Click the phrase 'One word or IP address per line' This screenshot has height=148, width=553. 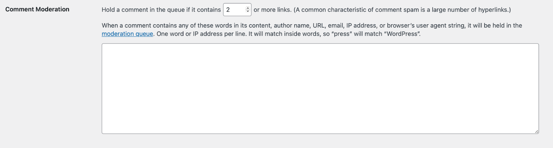(x=201, y=34)
